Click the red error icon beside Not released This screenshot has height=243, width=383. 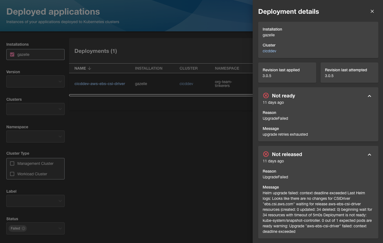[x=266, y=154]
